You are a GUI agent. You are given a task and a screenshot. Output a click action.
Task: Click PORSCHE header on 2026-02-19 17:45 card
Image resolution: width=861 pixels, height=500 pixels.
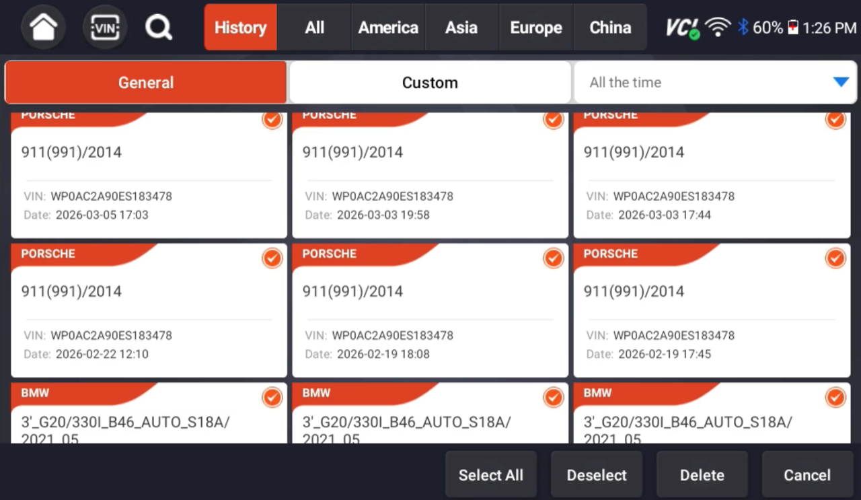pos(611,254)
